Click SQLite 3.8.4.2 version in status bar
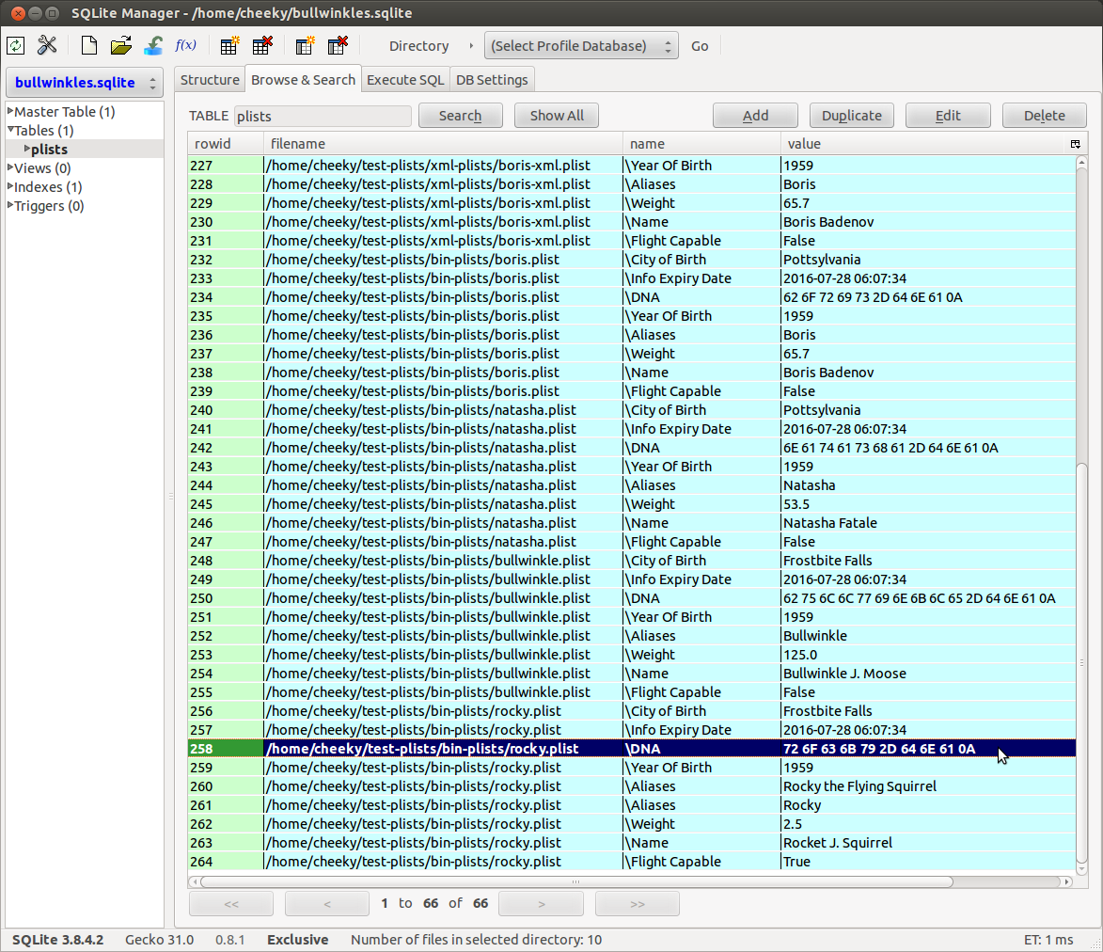Image resolution: width=1103 pixels, height=952 pixels. click(x=57, y=940)
